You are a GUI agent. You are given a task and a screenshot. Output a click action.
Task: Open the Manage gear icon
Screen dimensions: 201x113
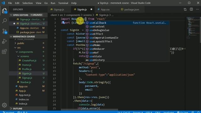pos(4,105)
